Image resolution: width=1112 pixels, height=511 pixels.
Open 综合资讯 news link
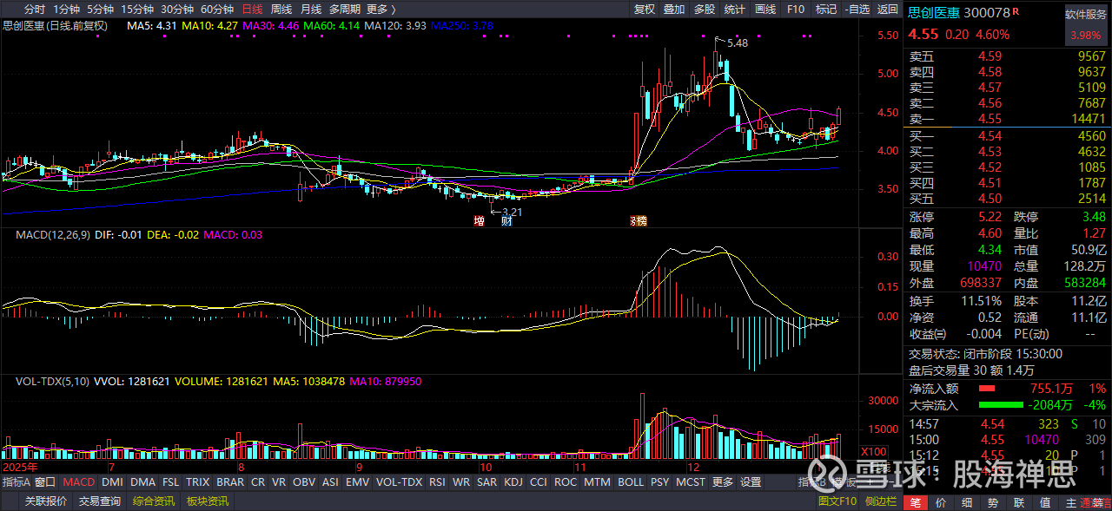[153, 501]
